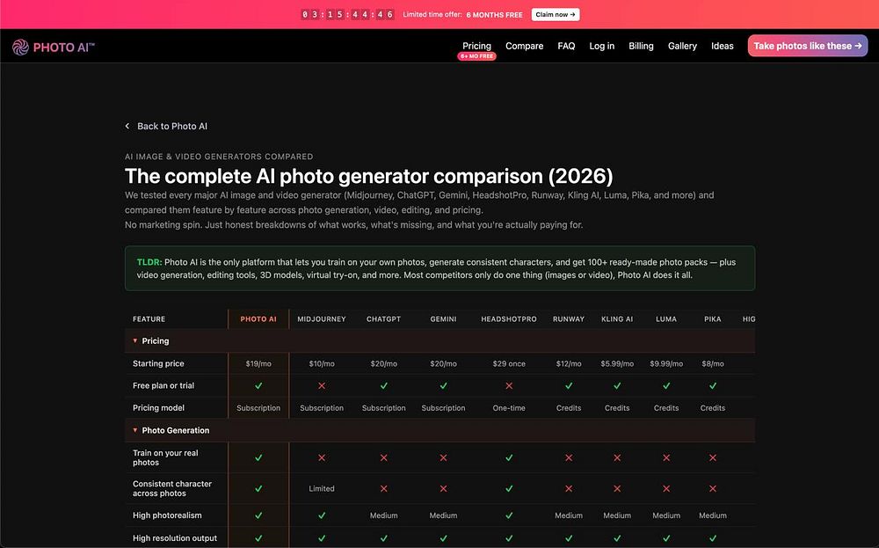Click the Runway free plan checkmark
This screenshot has height=548, width=879.
point(569,386)
